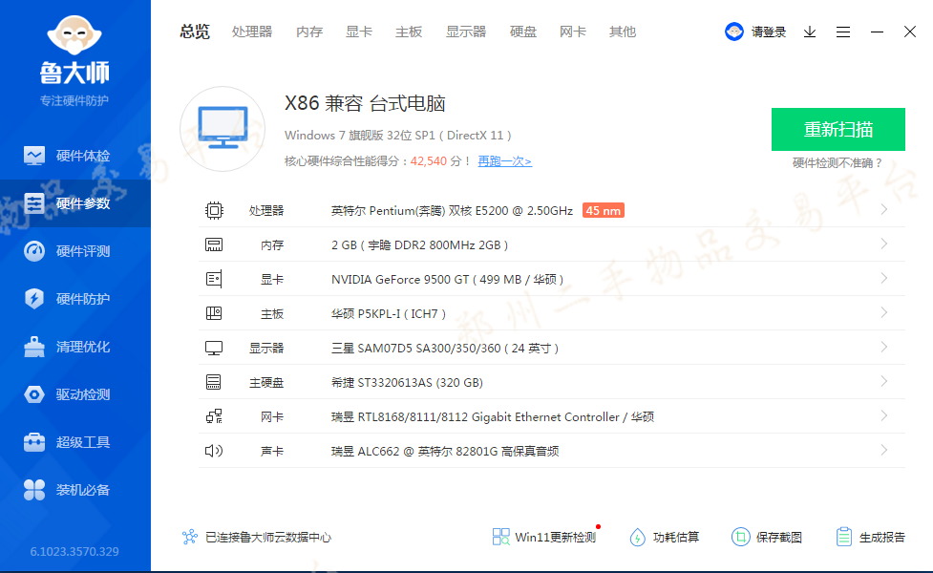Click the processor chip icon
Screen dimensions: 933x573
coord(214,211)
